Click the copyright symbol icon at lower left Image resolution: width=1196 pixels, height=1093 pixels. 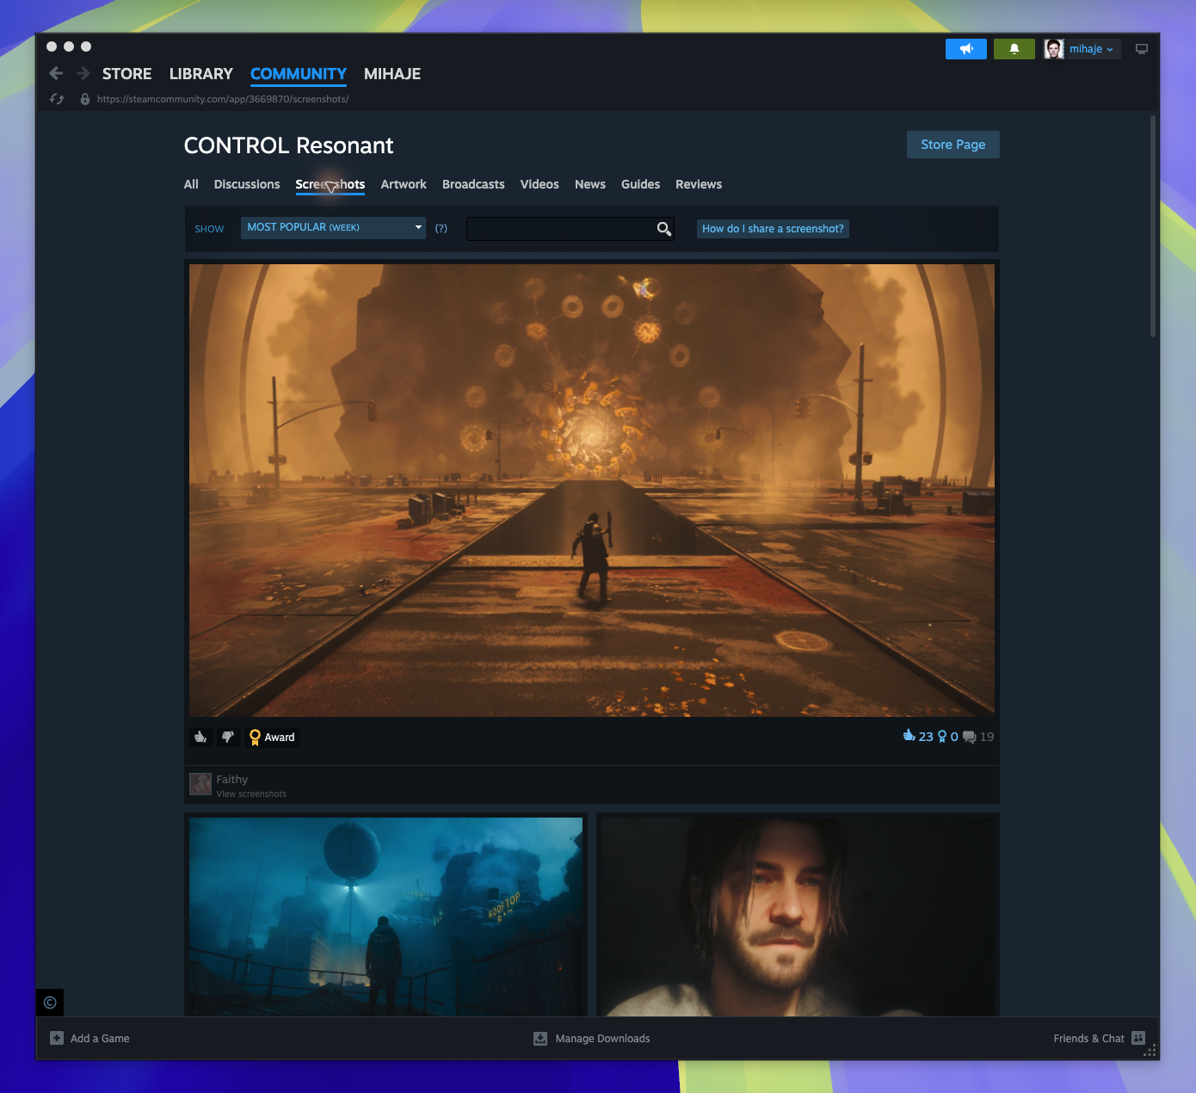(x=50, y=1003)
